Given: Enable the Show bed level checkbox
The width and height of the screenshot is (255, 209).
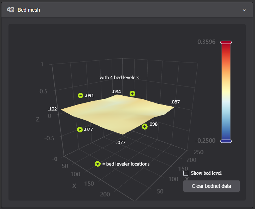Looking at the screenshot, I should [186, 173].
